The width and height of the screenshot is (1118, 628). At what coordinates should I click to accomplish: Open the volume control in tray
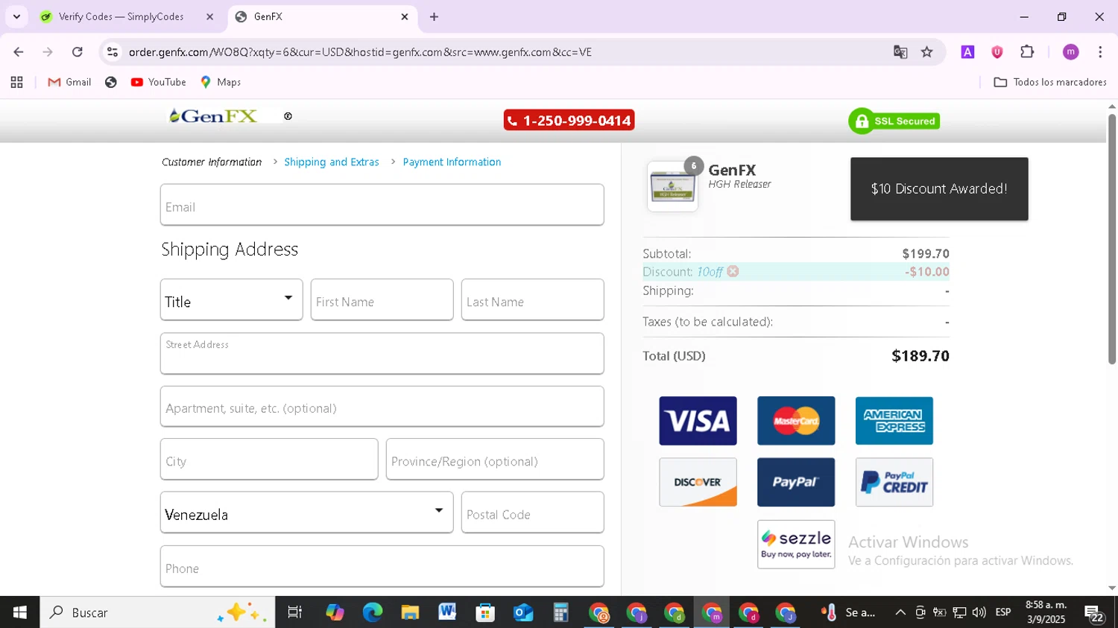tap(979, 612)
